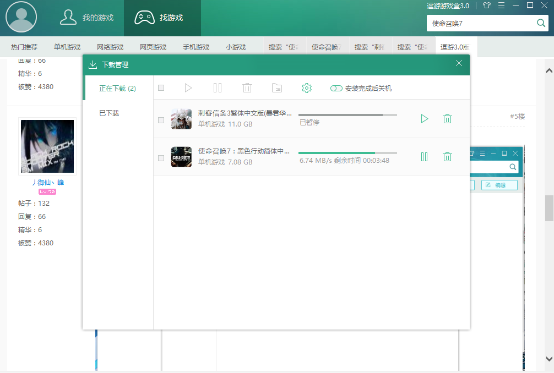This screenshot has width=554, height=373.
Task: Click the 逗游游戏盒3.0 title text
Action: [448, 6]
